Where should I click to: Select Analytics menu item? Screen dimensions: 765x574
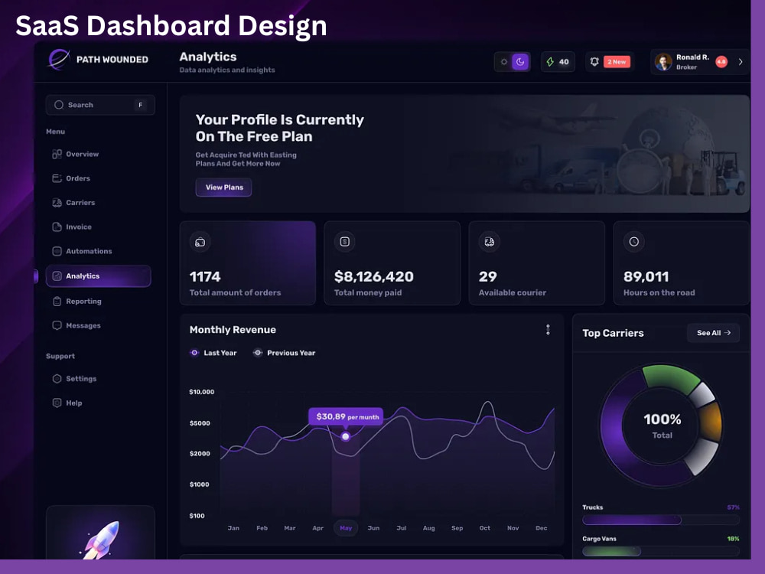pos(99,276)
